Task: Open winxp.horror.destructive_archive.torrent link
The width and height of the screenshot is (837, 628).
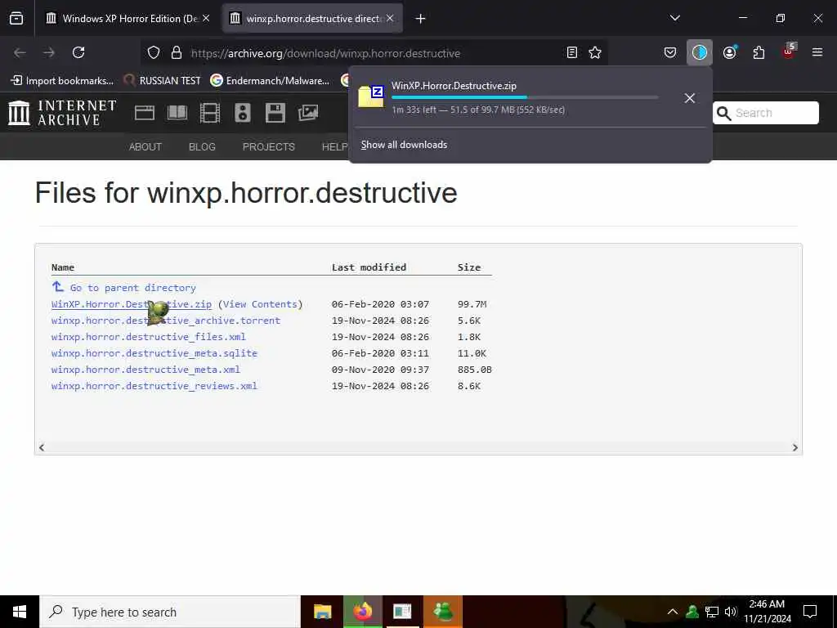Action: click(x=165, y=321)
